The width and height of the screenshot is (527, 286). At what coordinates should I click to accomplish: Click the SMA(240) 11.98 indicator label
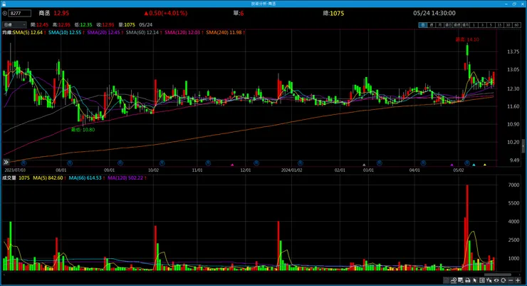(x=224, y=33)
